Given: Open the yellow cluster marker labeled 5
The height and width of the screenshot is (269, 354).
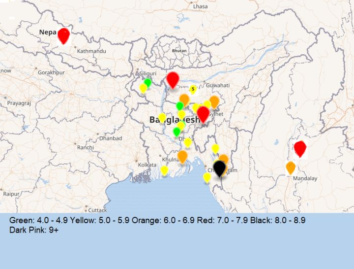Looking at the screenshot, I should [193, 89].
